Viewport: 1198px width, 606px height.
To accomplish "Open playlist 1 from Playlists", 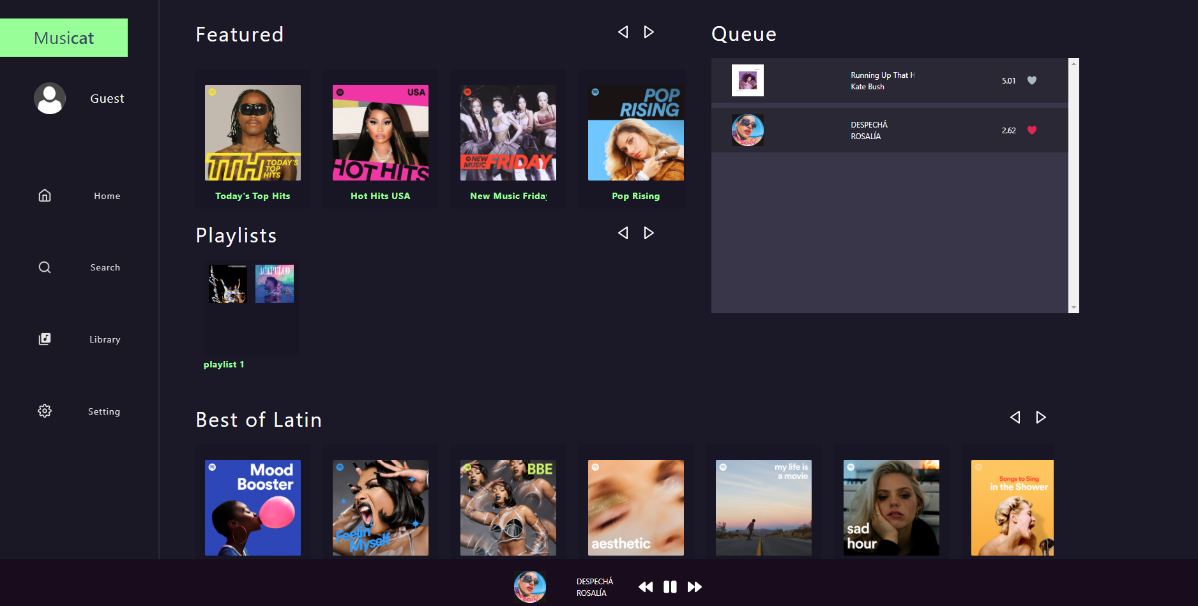I will click(x=250, y=308).
